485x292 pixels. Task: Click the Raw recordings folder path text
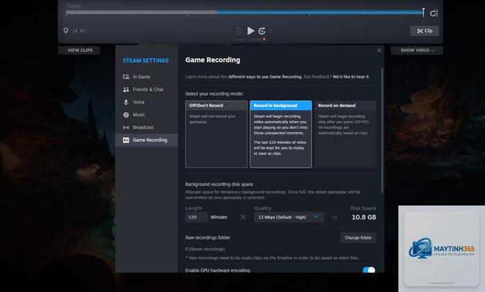pyautogui.click(x=205, y=249)
